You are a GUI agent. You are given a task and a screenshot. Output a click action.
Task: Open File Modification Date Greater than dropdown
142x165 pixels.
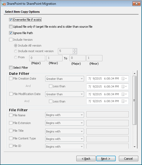65,94
